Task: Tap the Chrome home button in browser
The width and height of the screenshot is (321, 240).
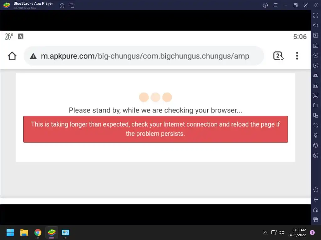Action: point(12,56)
